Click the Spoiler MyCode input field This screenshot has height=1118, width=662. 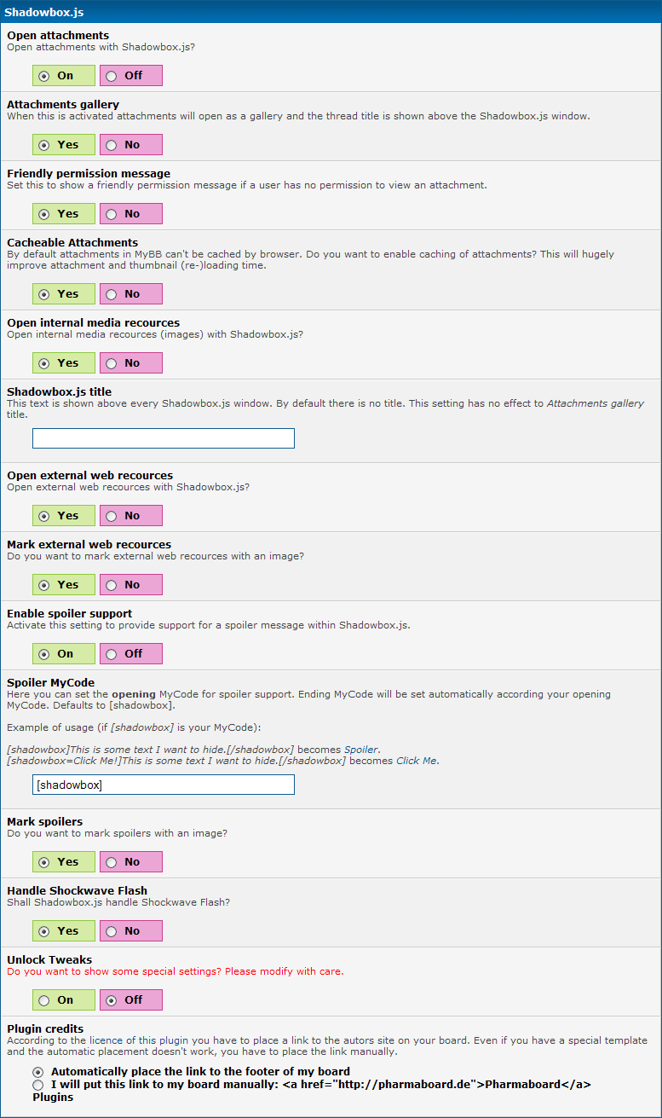164,785
